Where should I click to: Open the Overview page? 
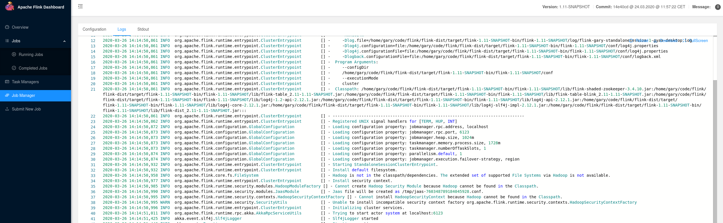(35, 27)
